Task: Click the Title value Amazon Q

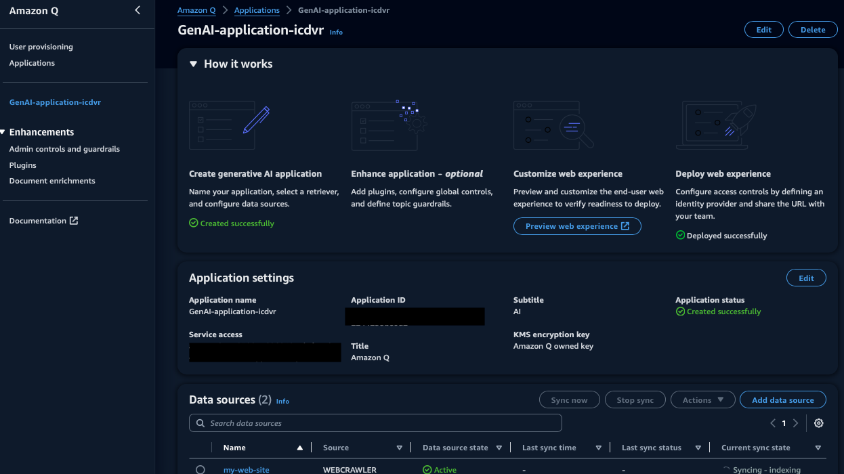Action: click(x=370, y=358)
